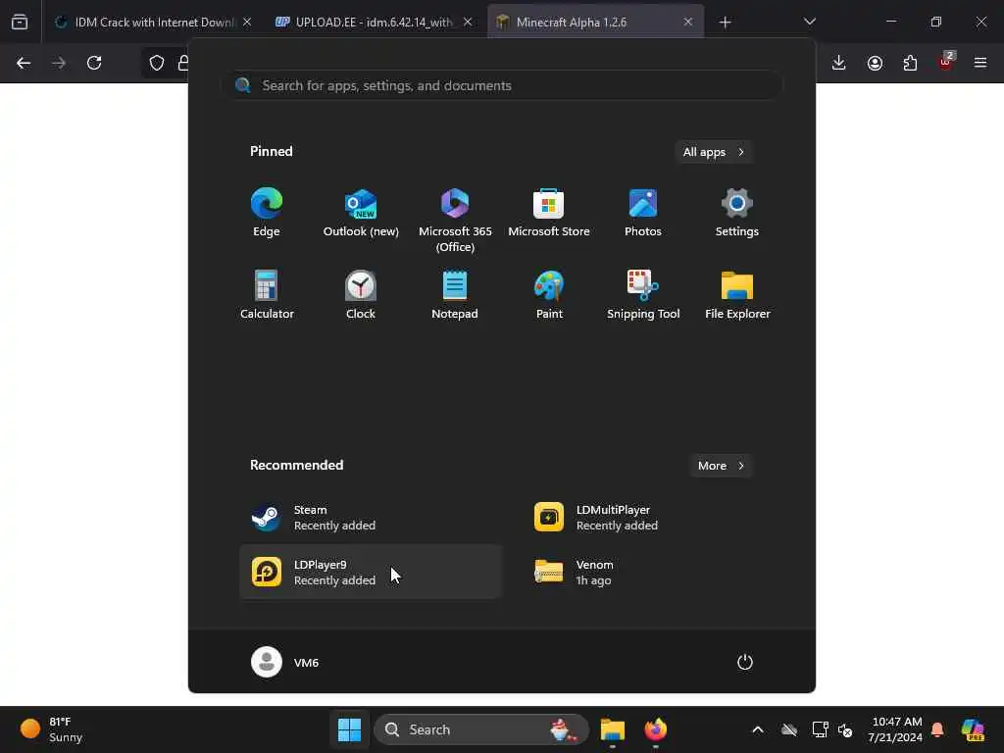Show More recommended items
The height and width of the screenshot is (753, 1004).
point(721,466)
